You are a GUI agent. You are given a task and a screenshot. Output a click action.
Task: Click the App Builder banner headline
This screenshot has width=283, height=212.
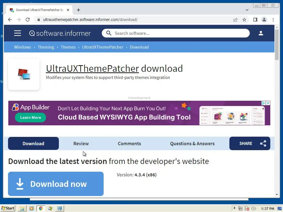pos(124,117)
